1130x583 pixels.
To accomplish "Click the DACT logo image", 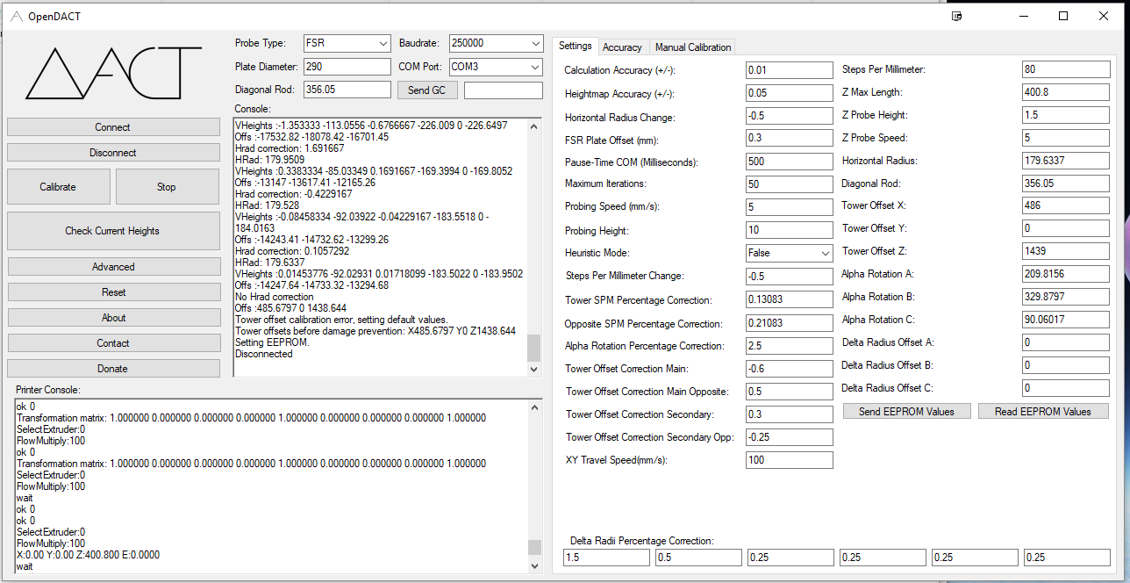I will (114, 74).
